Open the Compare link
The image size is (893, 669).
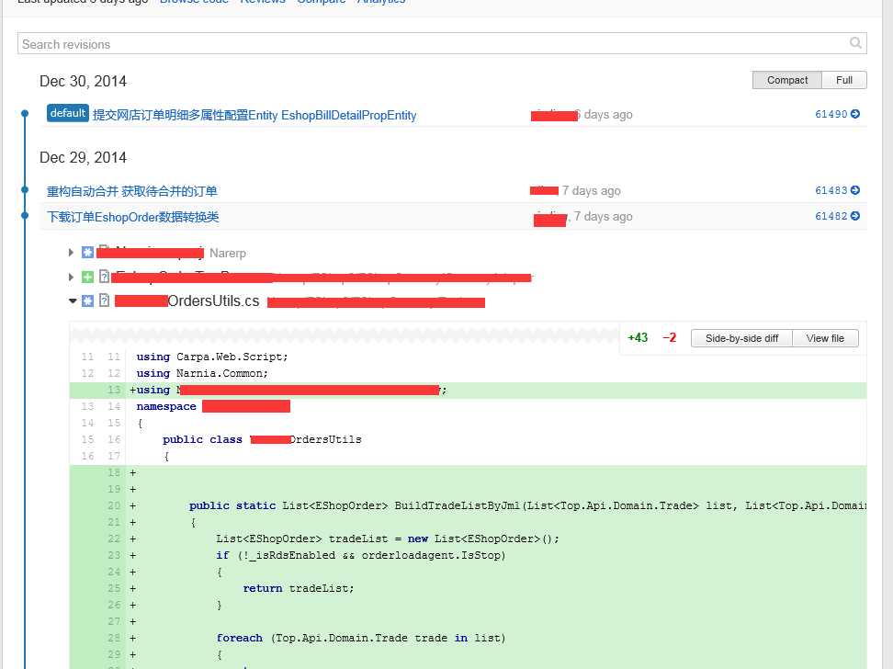[x=322, y=2]
